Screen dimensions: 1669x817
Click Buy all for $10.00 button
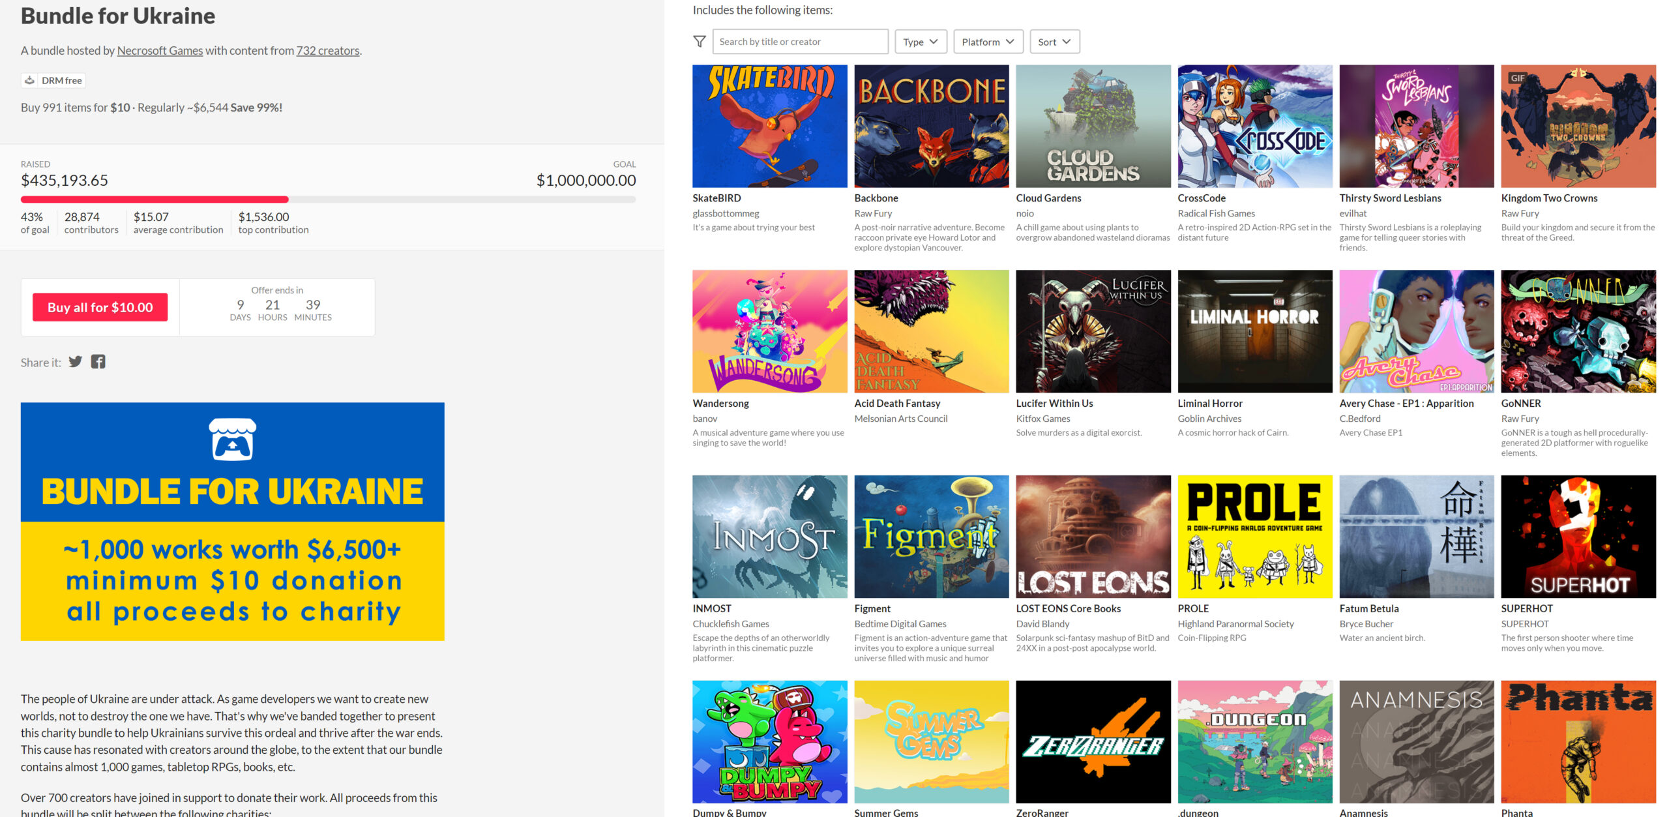tap(100, 307)
